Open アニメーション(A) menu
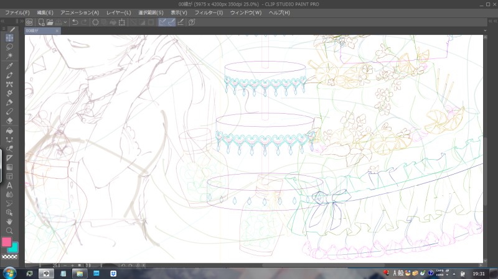Image resolution: width=498 pixels, height=279 pixels. click(x=80, y=12)
